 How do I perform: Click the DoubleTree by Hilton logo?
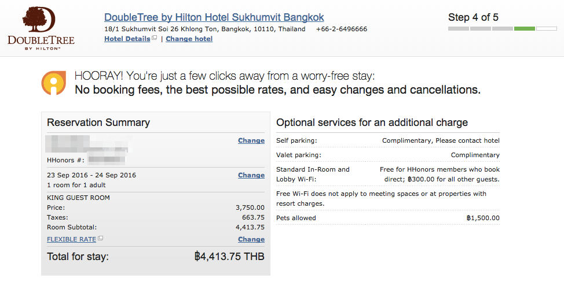pos(41,28)
